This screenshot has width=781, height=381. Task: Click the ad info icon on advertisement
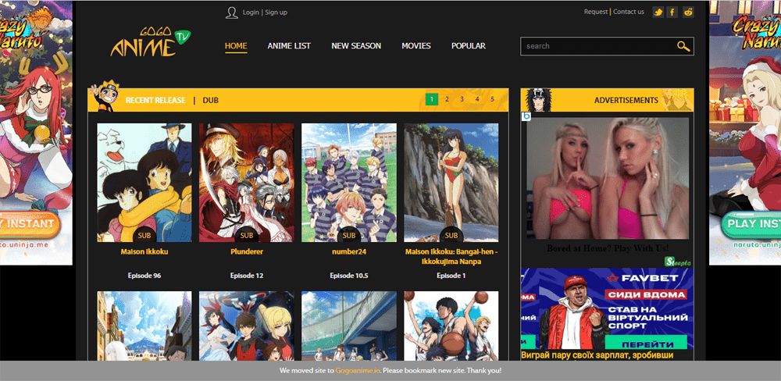[x=526, y=116]
